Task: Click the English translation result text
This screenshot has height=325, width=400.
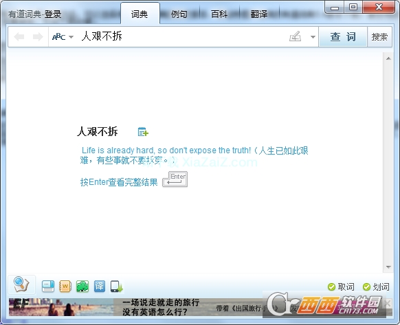Action: (195, 155)
